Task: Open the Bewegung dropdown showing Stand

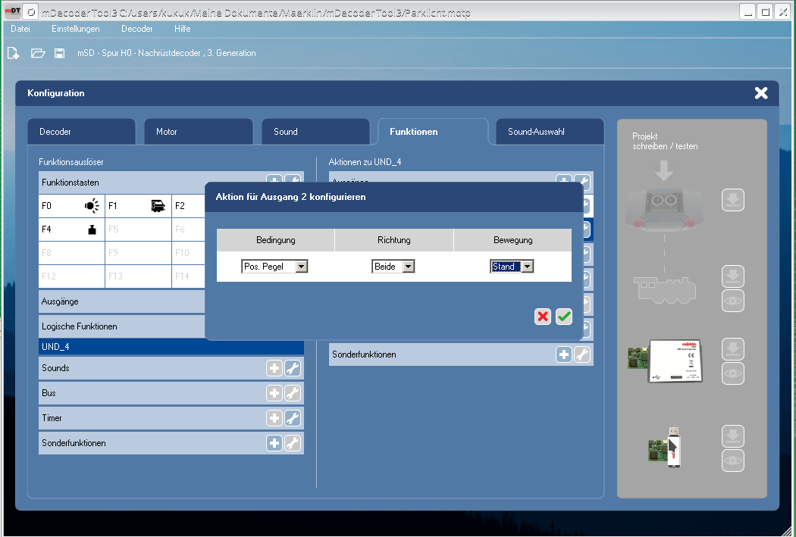Action: pyautogui.click(x=512, y=267)
